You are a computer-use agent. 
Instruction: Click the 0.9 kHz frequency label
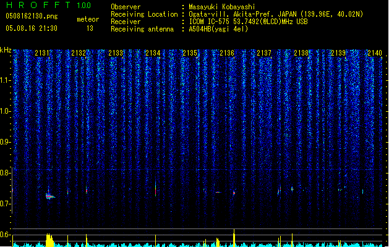pos(6,142)
